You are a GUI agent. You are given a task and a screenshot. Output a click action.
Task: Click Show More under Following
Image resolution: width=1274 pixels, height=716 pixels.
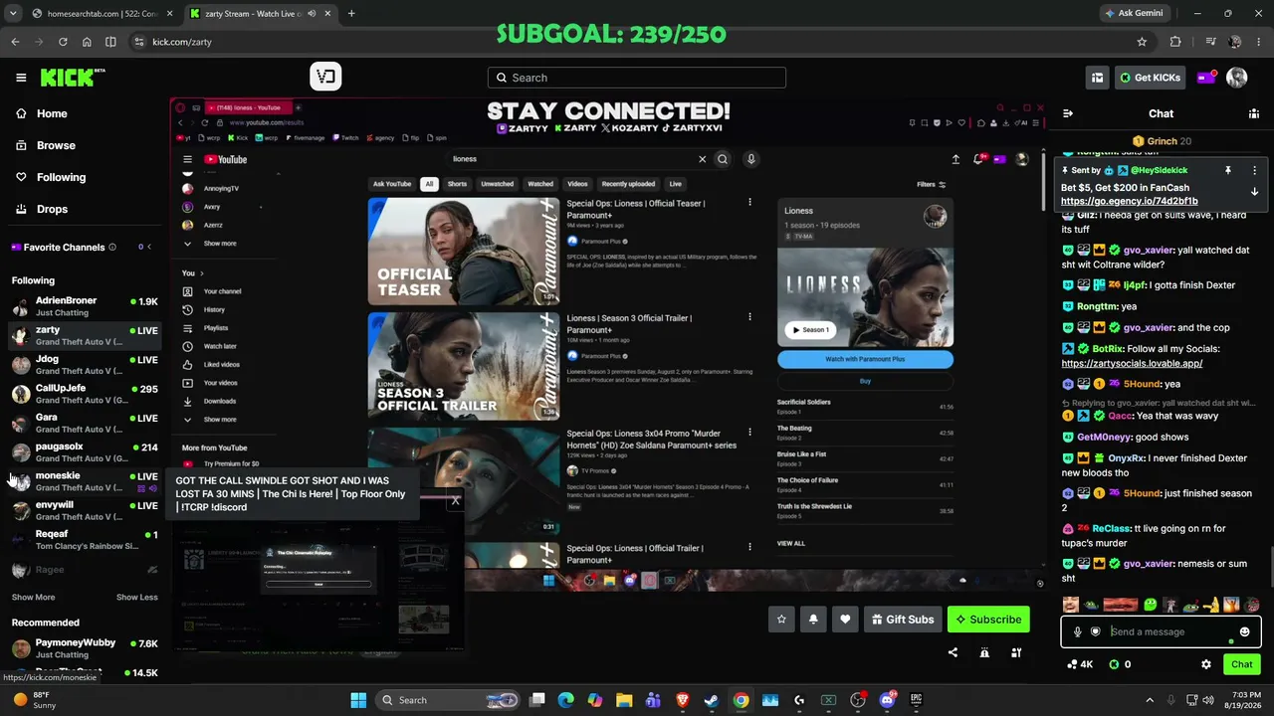pyautogui.click(x=33, y=598)
